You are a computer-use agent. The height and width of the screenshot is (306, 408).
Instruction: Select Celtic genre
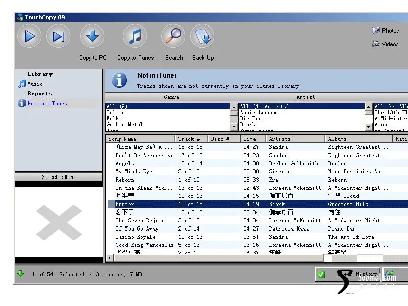pos(116,112)
